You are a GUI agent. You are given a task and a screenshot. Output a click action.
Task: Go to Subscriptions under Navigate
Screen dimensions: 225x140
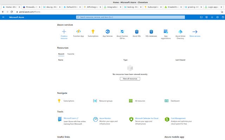click(x=69, y=101)
